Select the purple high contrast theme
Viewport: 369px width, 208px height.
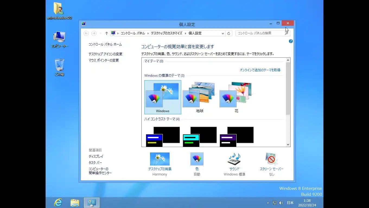[237, 136]
